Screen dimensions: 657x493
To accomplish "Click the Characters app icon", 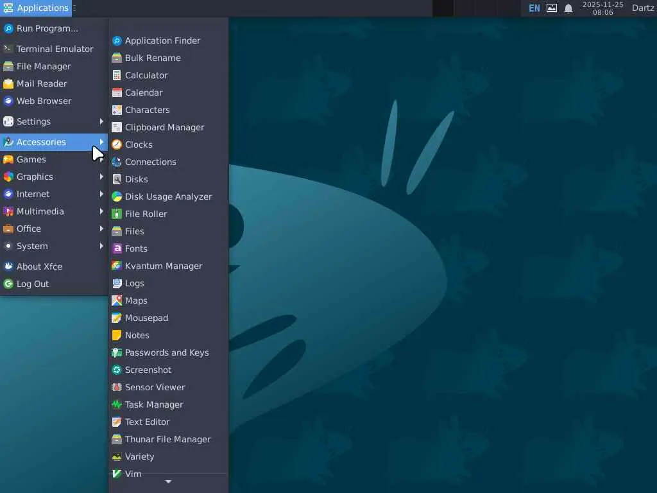I will tap(117, 110).
